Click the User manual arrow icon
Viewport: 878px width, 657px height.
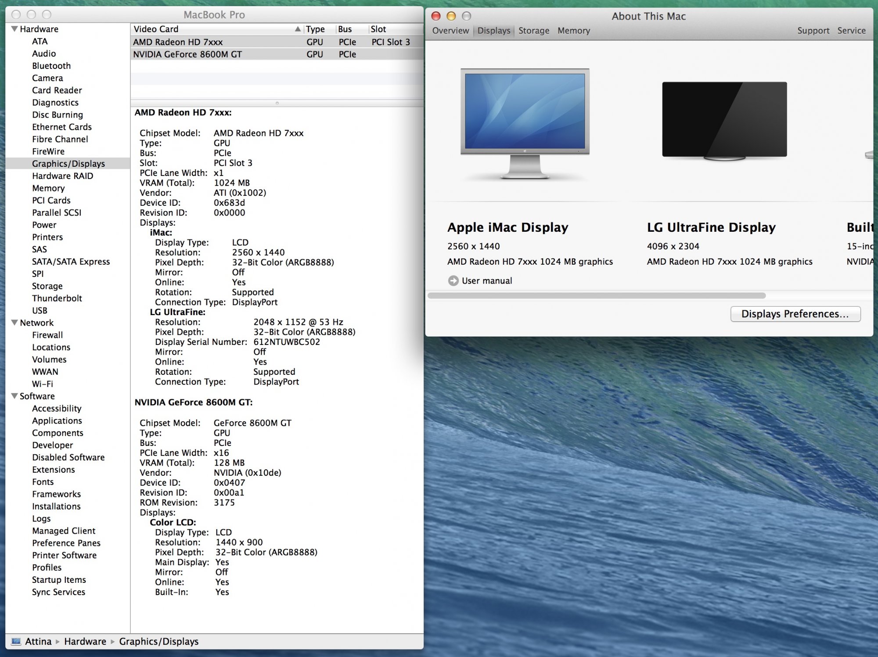tap(453, 281)
